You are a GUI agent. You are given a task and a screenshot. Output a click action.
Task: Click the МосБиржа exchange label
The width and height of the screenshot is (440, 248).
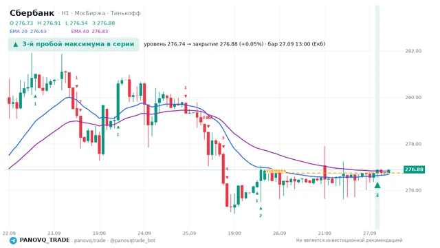[x=90, y=13]
